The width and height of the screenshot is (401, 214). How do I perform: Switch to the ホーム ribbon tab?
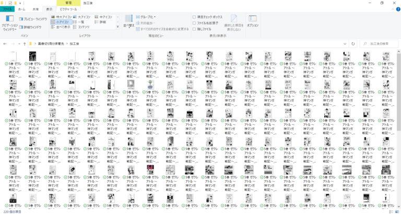pyautogui.click(x=21, y=9)
